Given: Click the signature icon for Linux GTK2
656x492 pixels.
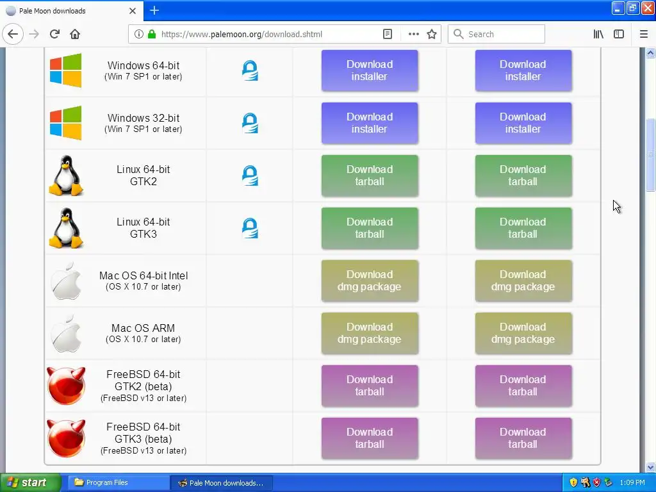Looking at the screenshot, I should 250,176.
